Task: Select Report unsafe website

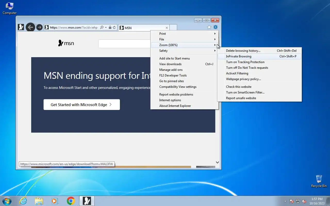Action: pyautogui.click(x=259, y=98)
